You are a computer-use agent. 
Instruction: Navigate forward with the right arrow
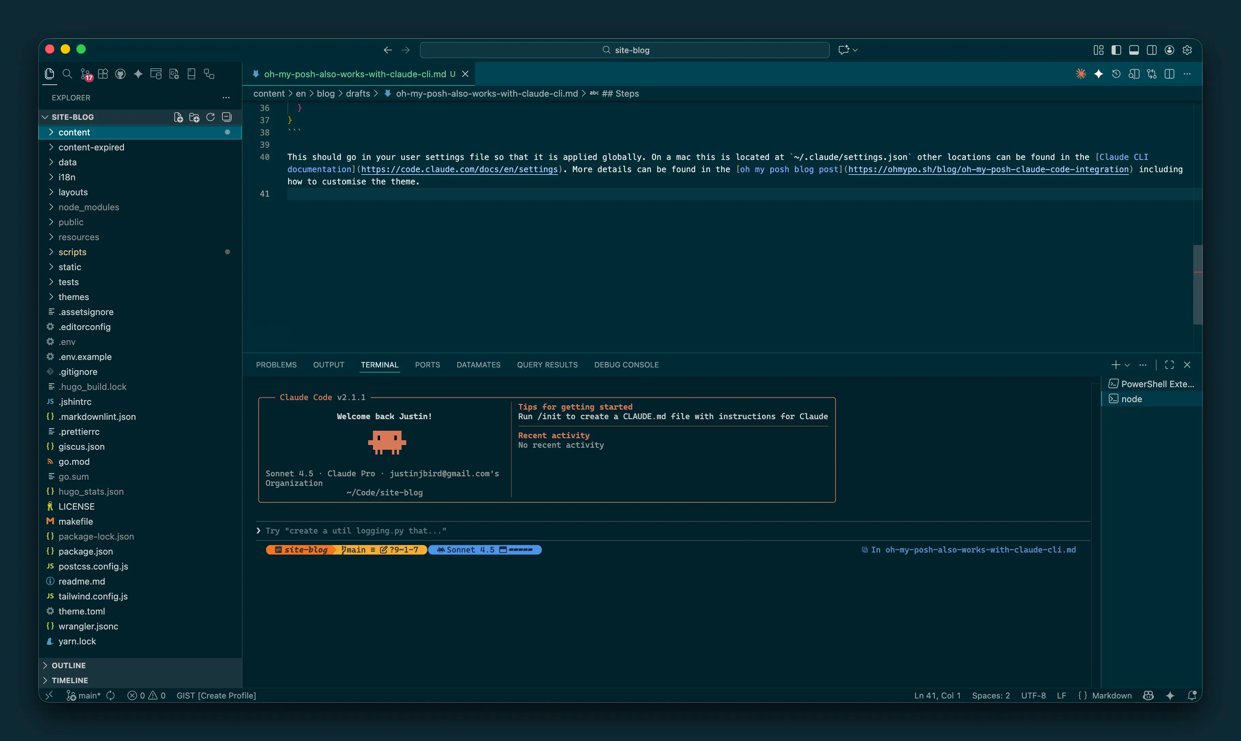click(x=405, y=50)
